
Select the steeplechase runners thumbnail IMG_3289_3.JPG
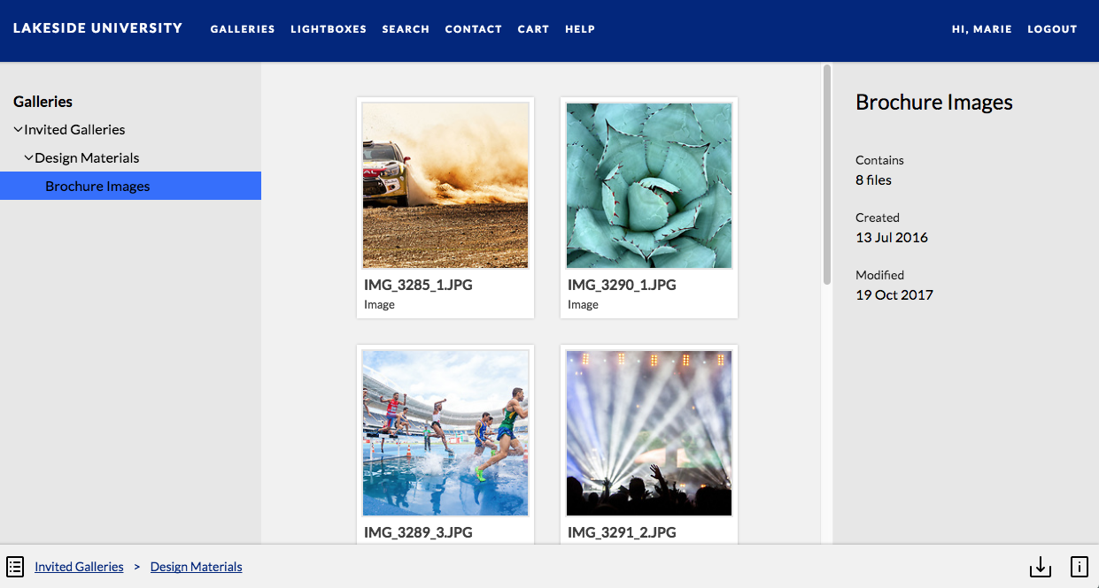[x=445, y=433]
